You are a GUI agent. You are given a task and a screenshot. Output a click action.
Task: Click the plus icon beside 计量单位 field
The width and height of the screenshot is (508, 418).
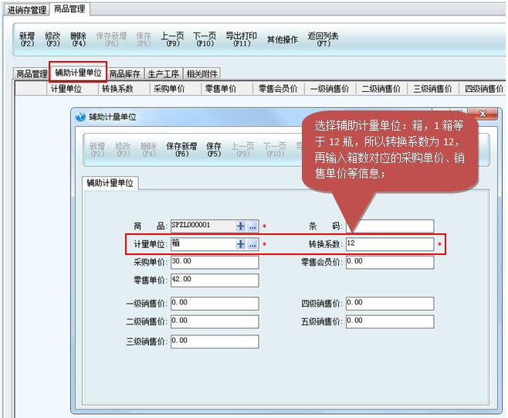pos(240,244)
